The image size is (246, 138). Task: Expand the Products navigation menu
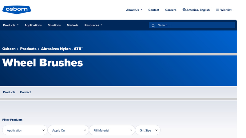pyautogui.click(x=11, y=25)
